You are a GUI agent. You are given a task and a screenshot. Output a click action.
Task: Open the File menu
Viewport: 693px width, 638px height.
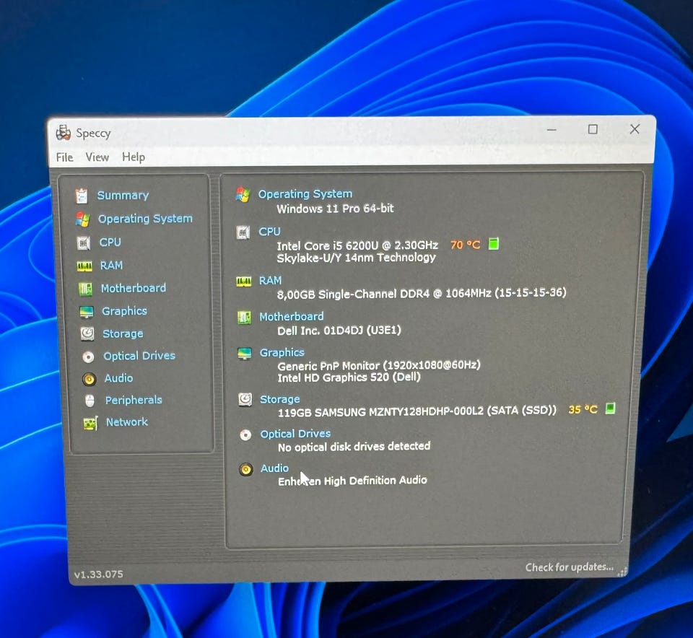click(64, 157)
